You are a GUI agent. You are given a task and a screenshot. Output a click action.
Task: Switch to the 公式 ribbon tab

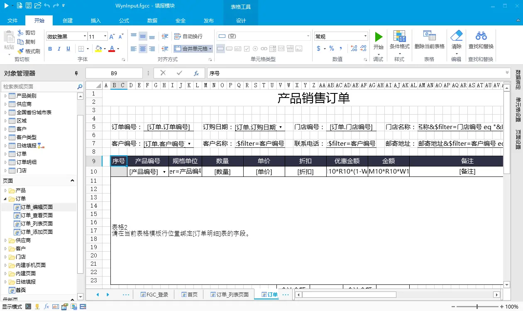pyautogui.click(x=124, y=20)
